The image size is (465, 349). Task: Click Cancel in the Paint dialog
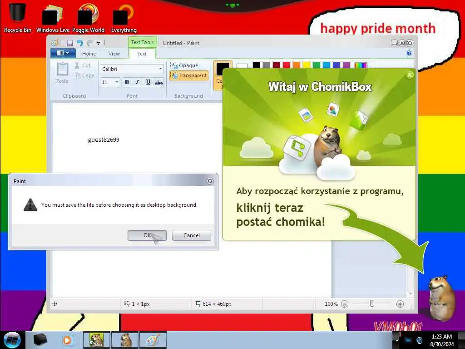[192, 235]
